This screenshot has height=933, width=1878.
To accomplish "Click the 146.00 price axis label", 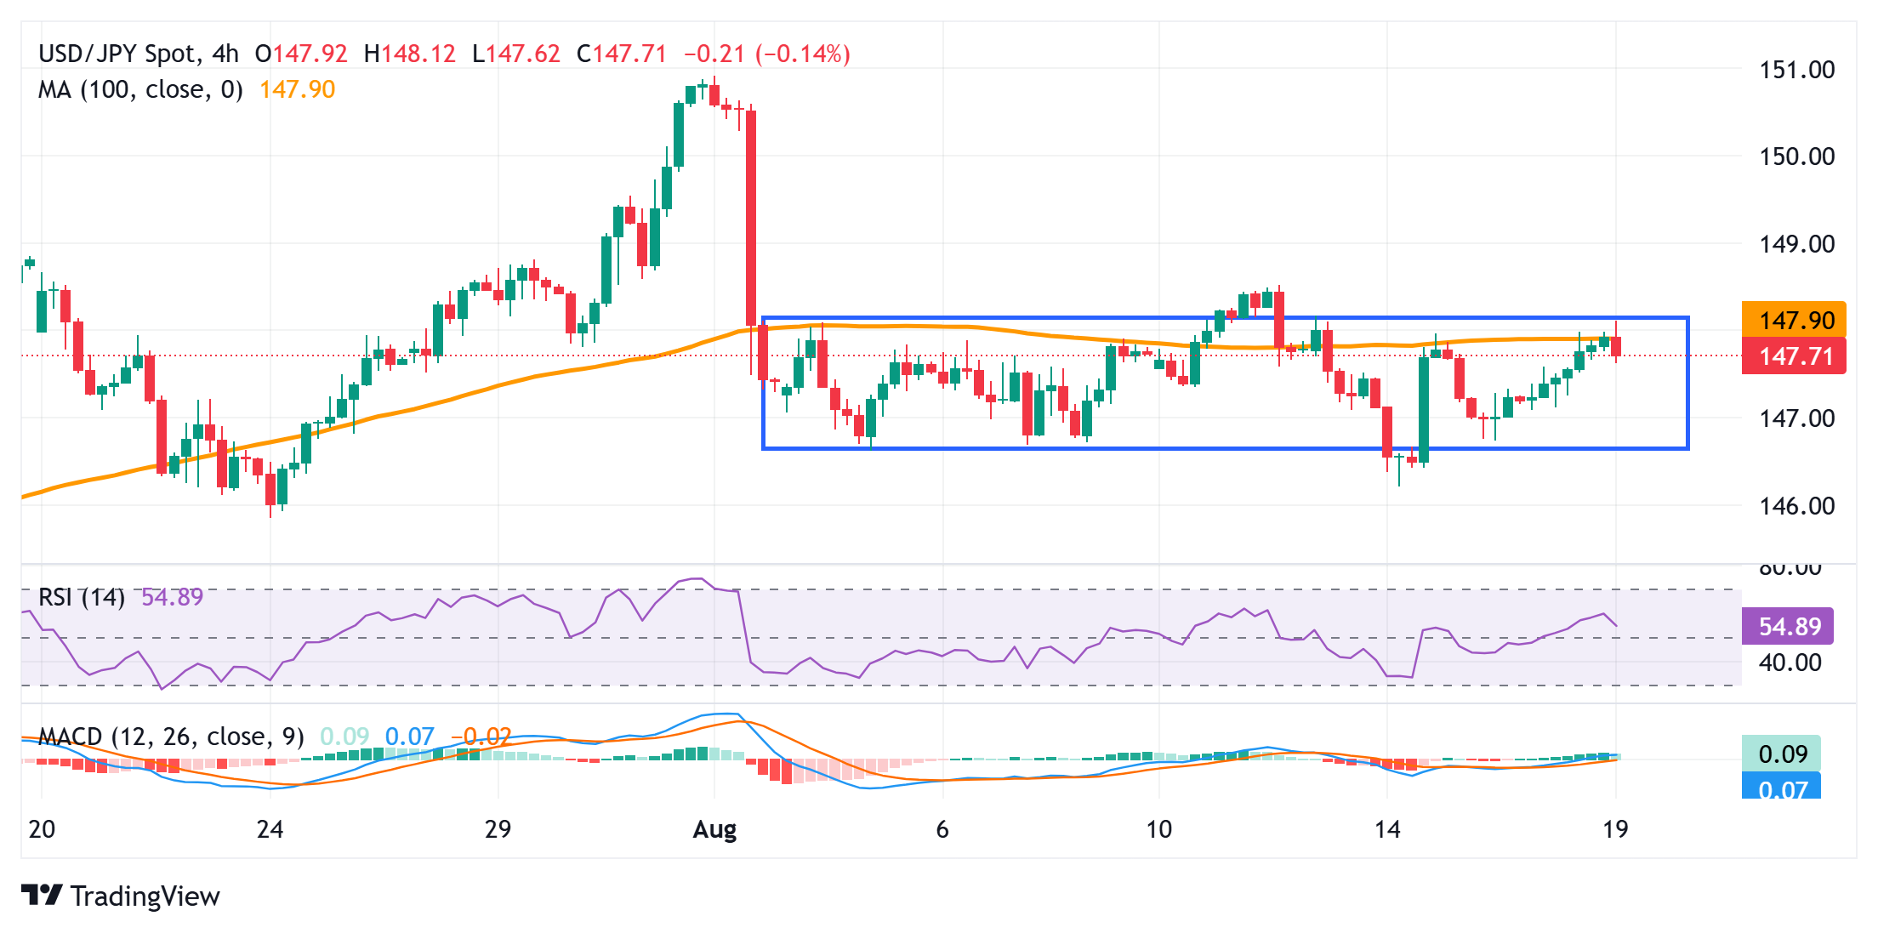I will pyautogui.click(x=1796, y=506).
